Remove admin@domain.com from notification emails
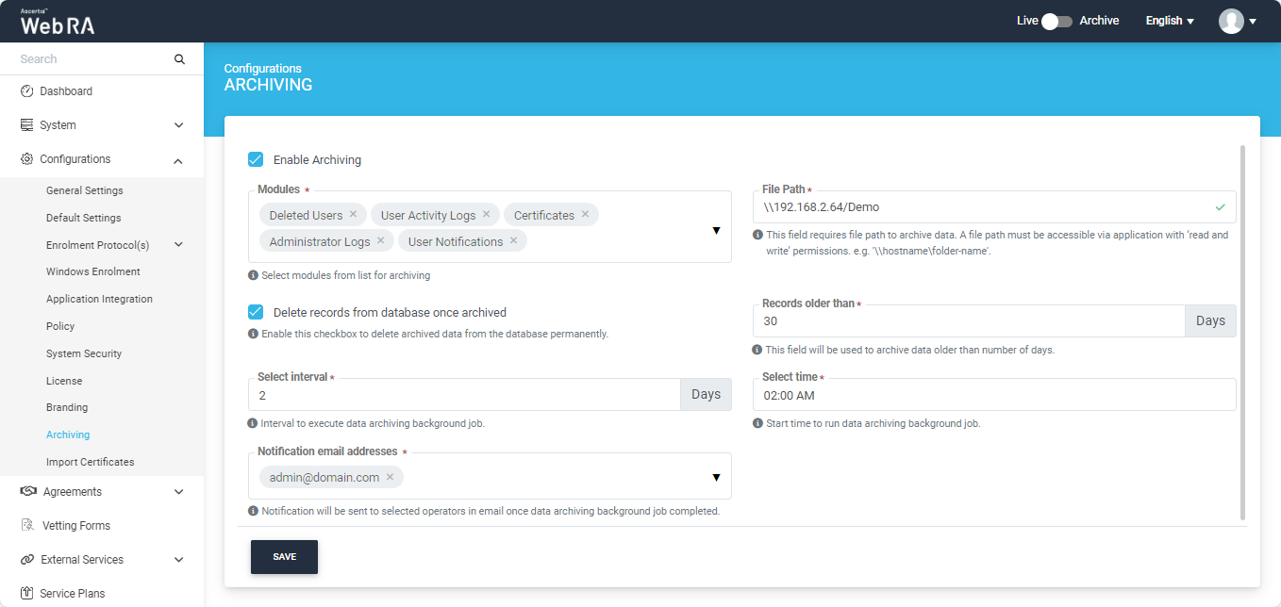Screen dimensions: 1281x607 pyautogui.click(x=390, y=477)
